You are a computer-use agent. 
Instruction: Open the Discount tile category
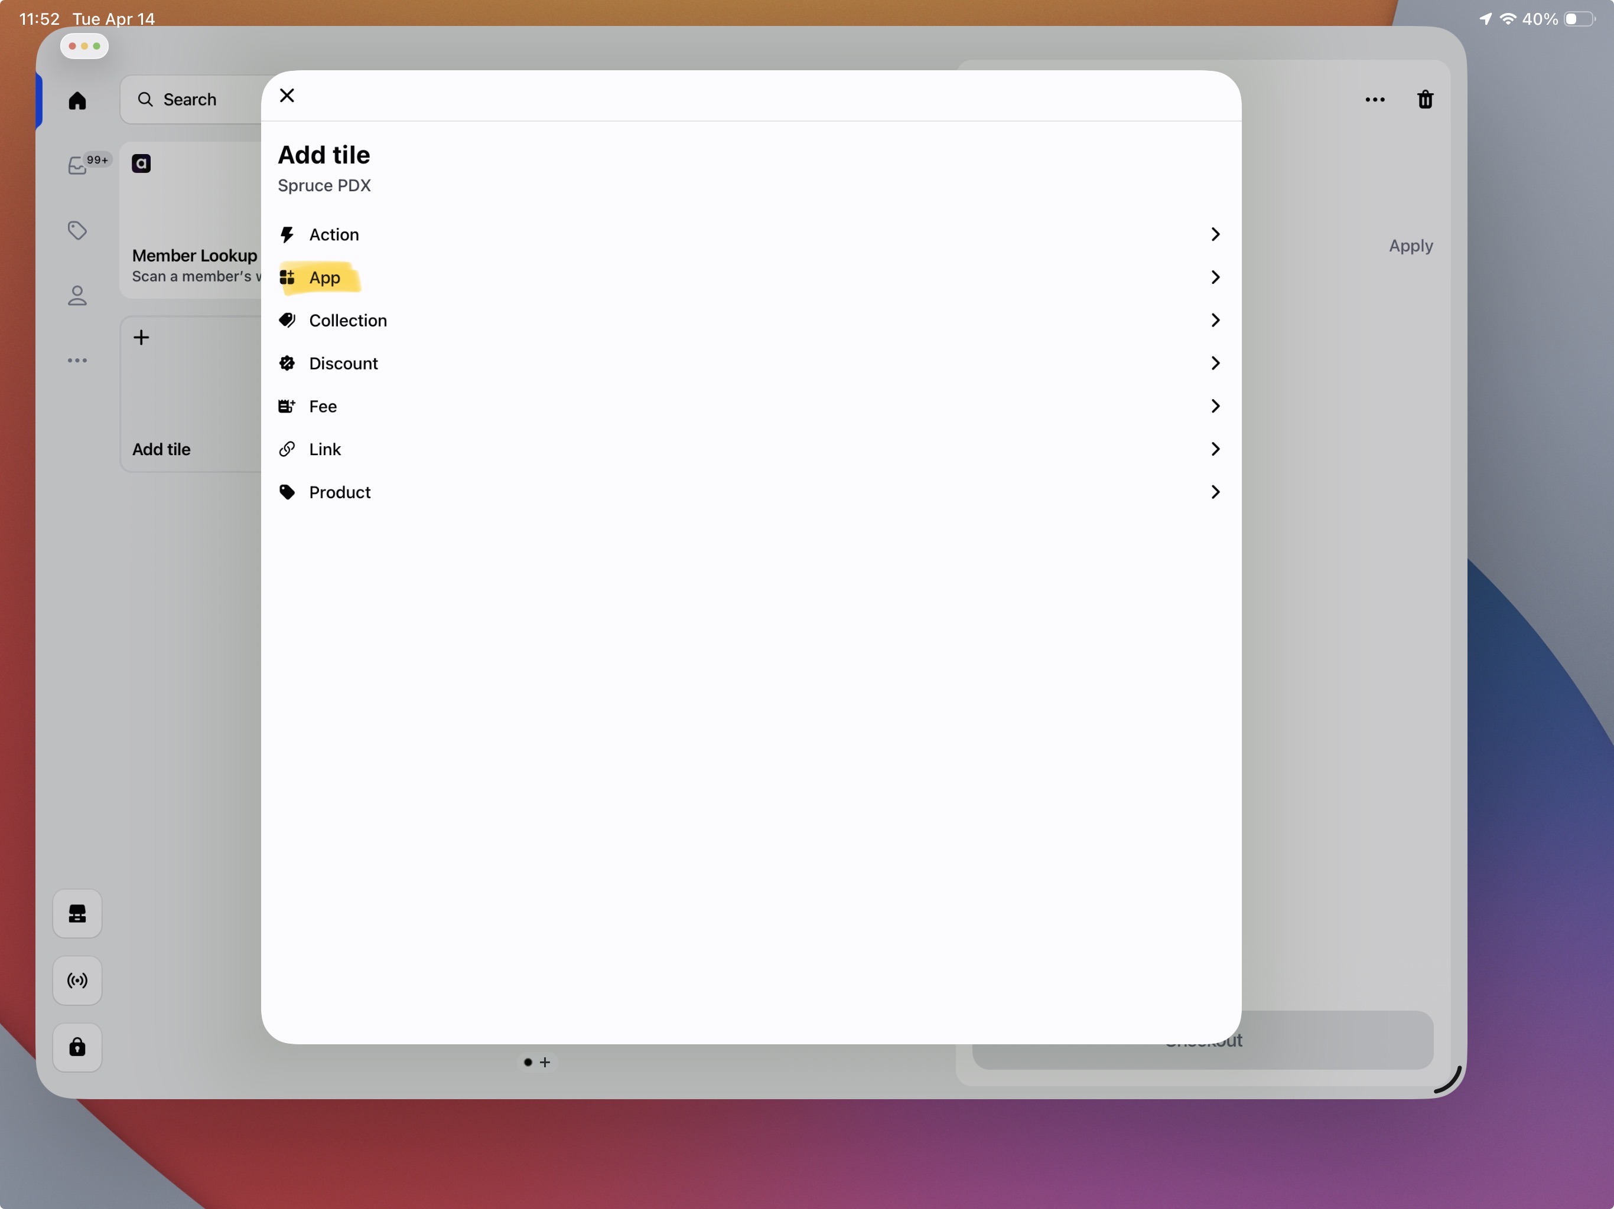pyautogui.click(x=750, y=363)
